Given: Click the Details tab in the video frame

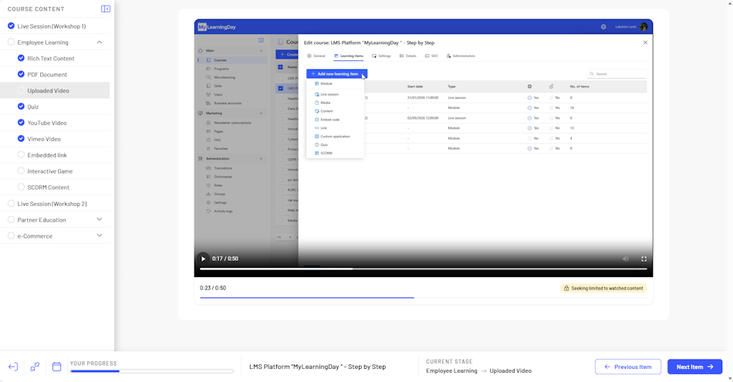Looking at the screenshot, I should click(x=408, y=56).
